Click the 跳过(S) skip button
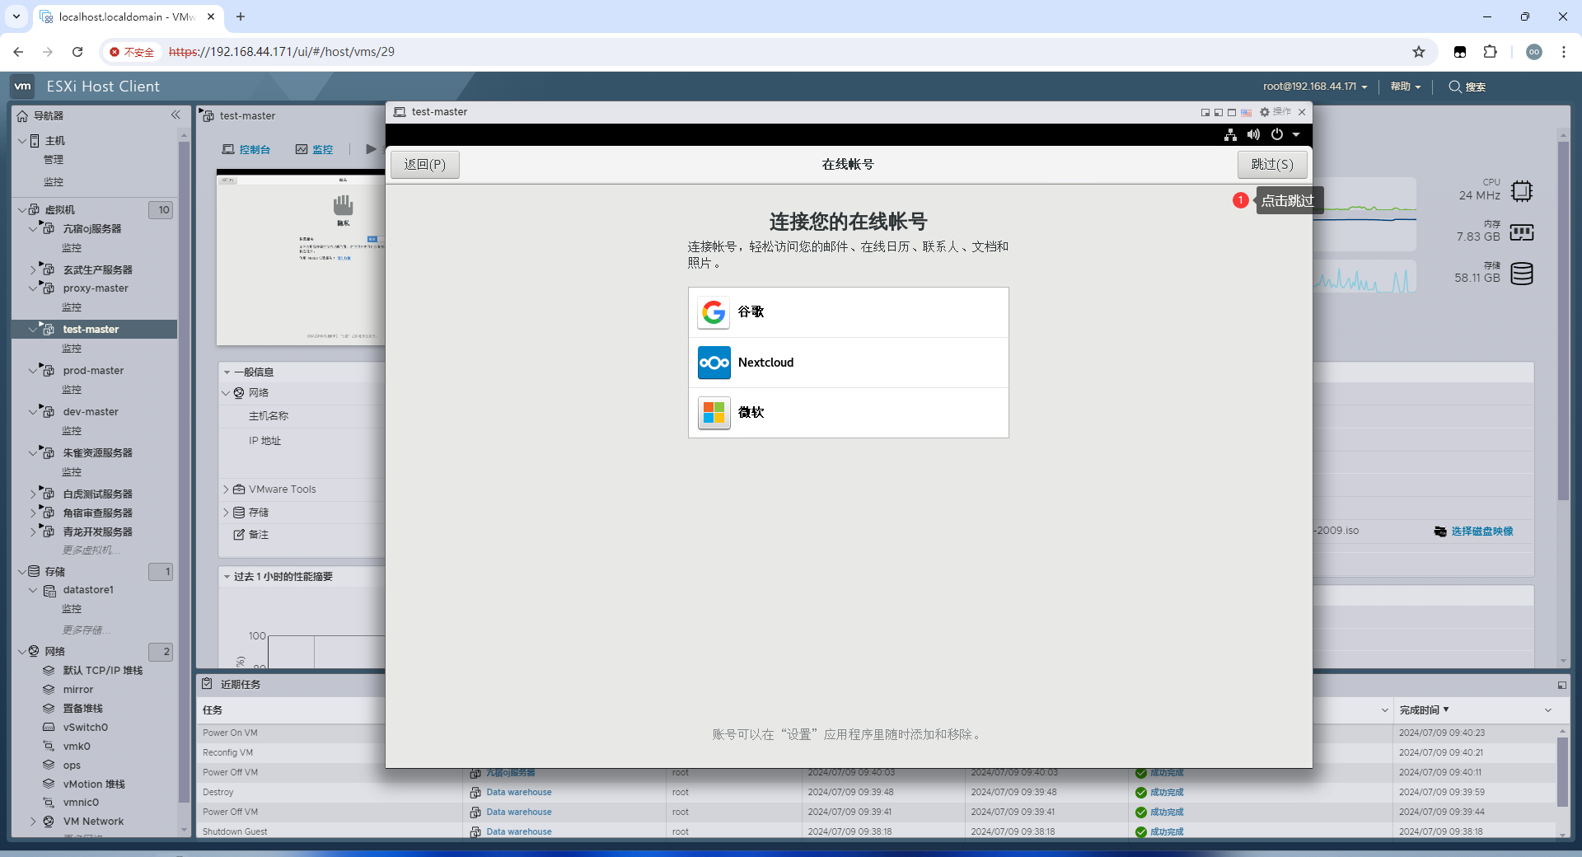Viewport: 1582px width, 857px height. pyautogui.click(x=1271, y=165)
